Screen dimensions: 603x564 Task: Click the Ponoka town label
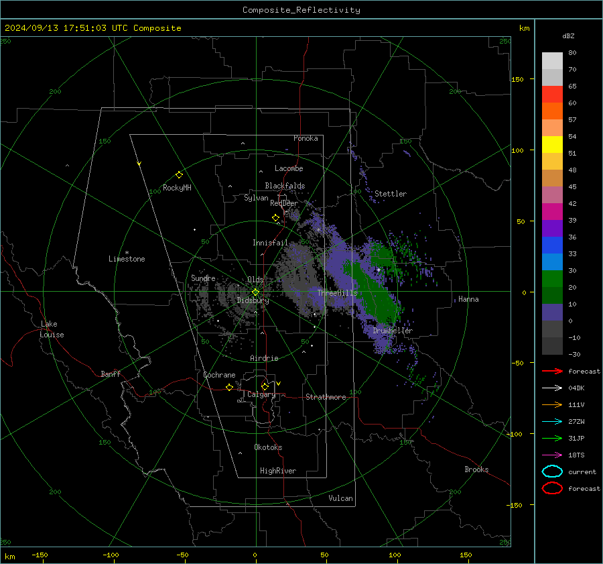coord(306,138)
